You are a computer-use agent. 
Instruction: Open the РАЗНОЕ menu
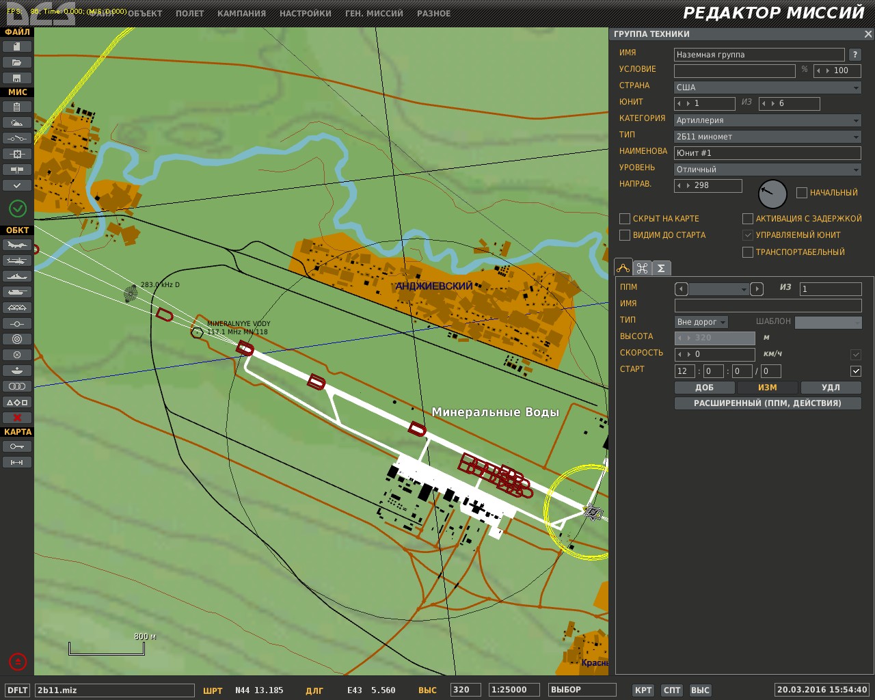coord(434,14)
